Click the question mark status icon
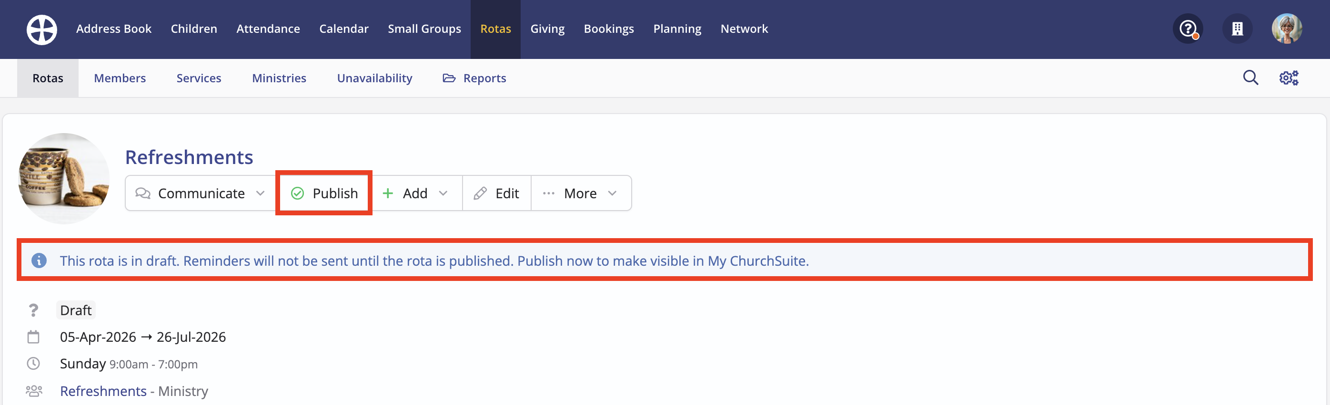The width and height of the screenshot is (1330, 405). [33, 310]
